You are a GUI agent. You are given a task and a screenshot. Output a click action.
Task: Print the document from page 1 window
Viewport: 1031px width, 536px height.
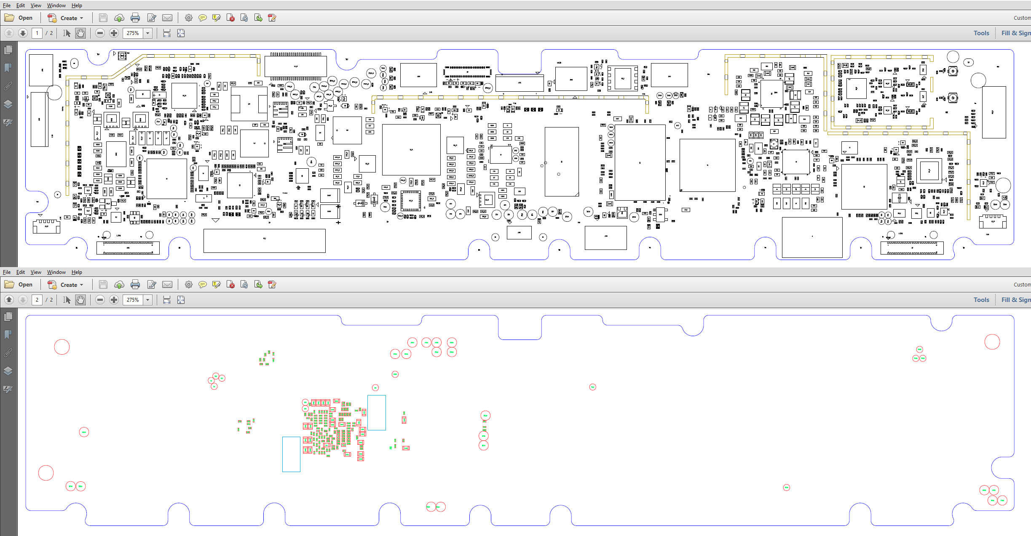[x=135, y=18]
